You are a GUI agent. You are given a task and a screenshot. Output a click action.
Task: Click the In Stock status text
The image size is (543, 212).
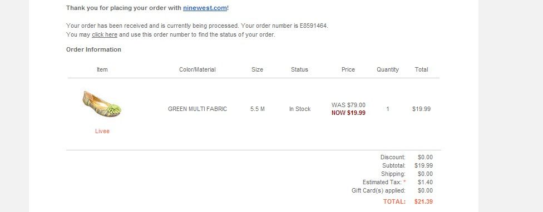coord(300,109)
